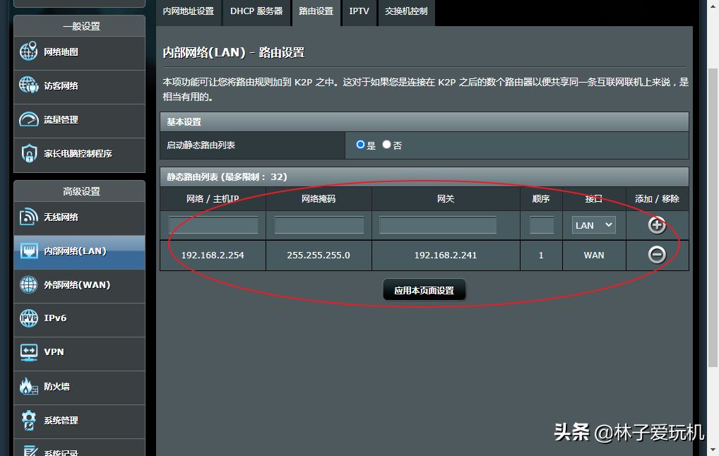Open the VPN sidebar icon
Screen dimensions: 719x456
pos(28,352)
